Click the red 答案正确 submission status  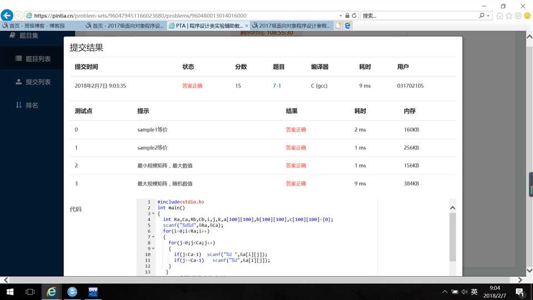point(192,86)
